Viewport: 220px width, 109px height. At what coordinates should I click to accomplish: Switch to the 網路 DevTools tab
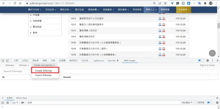click(45, 61)
